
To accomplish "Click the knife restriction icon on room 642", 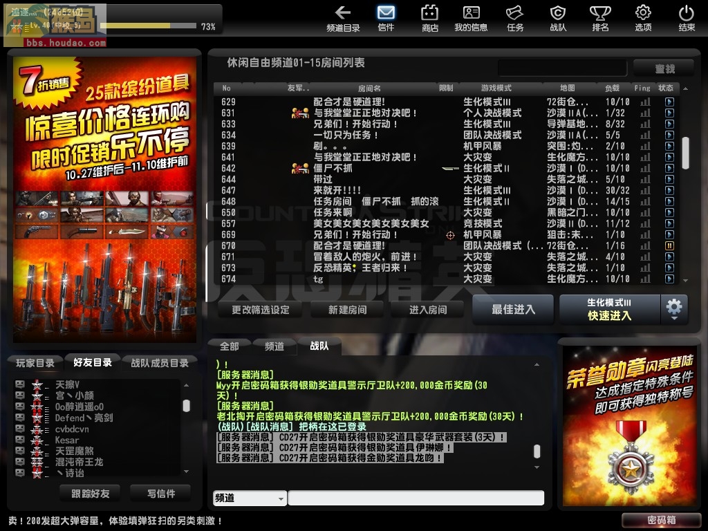I will (450, 169).
